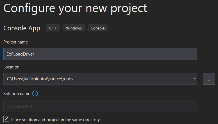Select the Console project type tag

coord(97,28)
